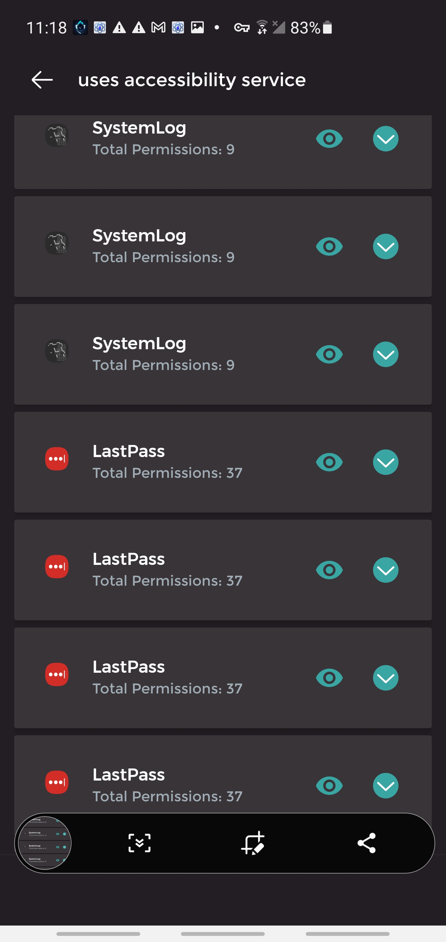Go back using the arrow icon
The image size is (446, 942).
(x=42, y=80)
